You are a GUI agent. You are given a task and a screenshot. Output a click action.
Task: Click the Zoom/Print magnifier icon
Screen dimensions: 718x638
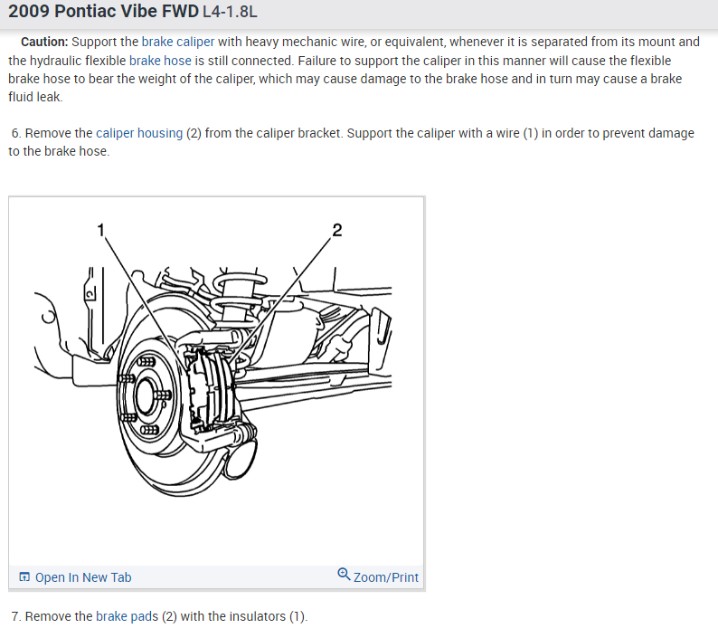pyautogui.click(x=344, y=574)
